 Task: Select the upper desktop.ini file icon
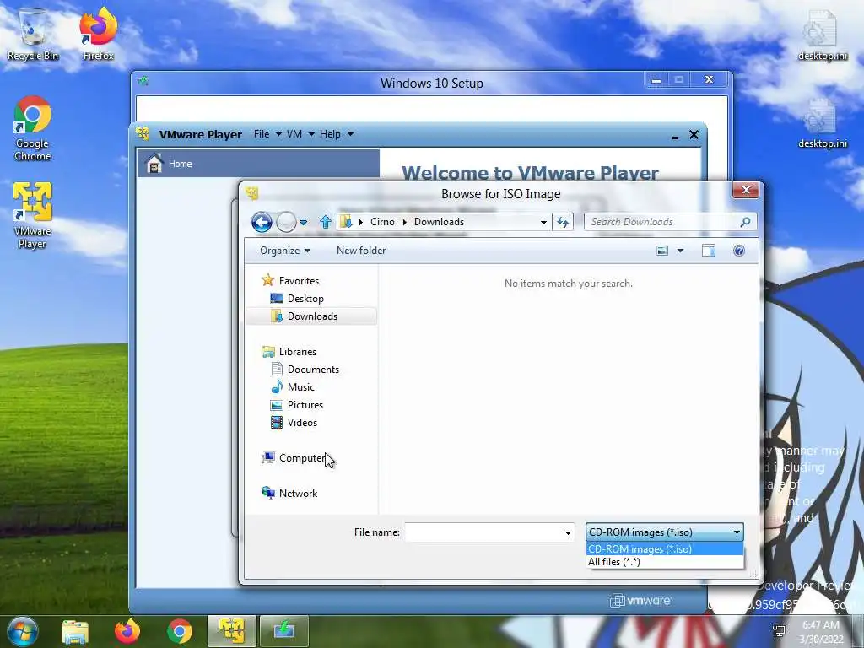pyautogui.click(x=822, y=35)
